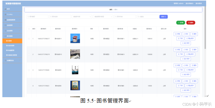
Task: Click 修改 for book 图书名称10
Action: click(x=186, y=50)
